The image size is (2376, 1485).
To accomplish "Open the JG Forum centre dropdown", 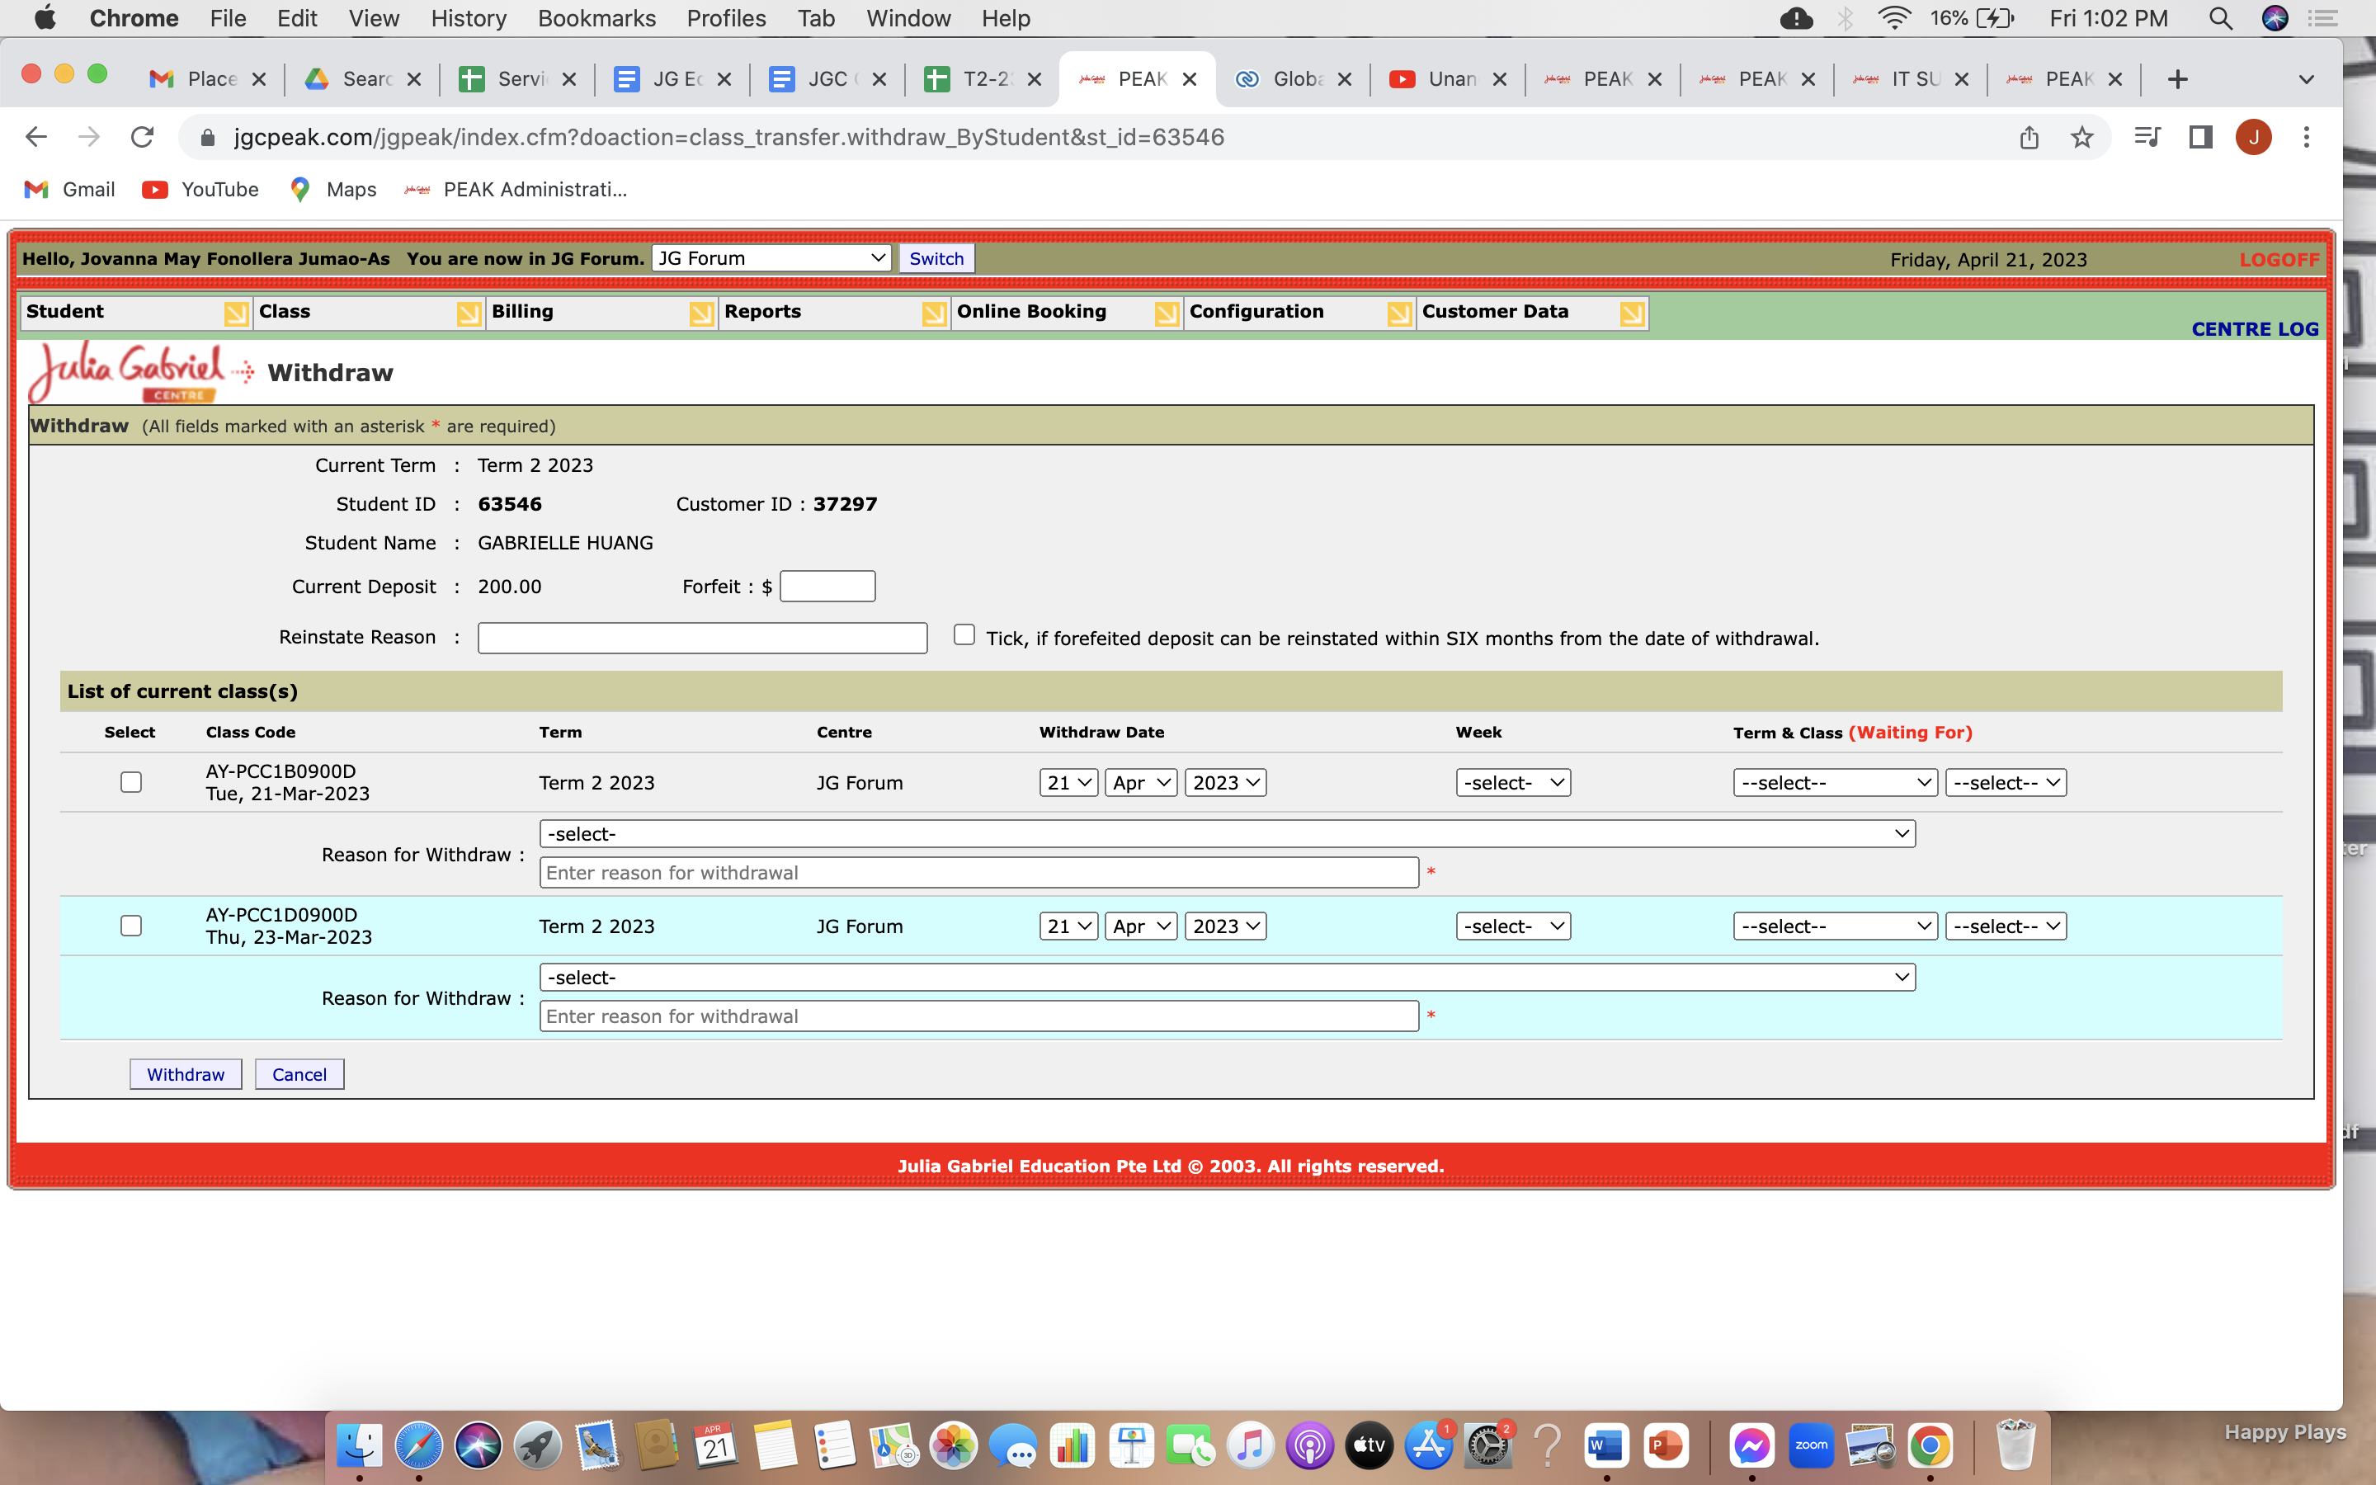I will [771, 258].
